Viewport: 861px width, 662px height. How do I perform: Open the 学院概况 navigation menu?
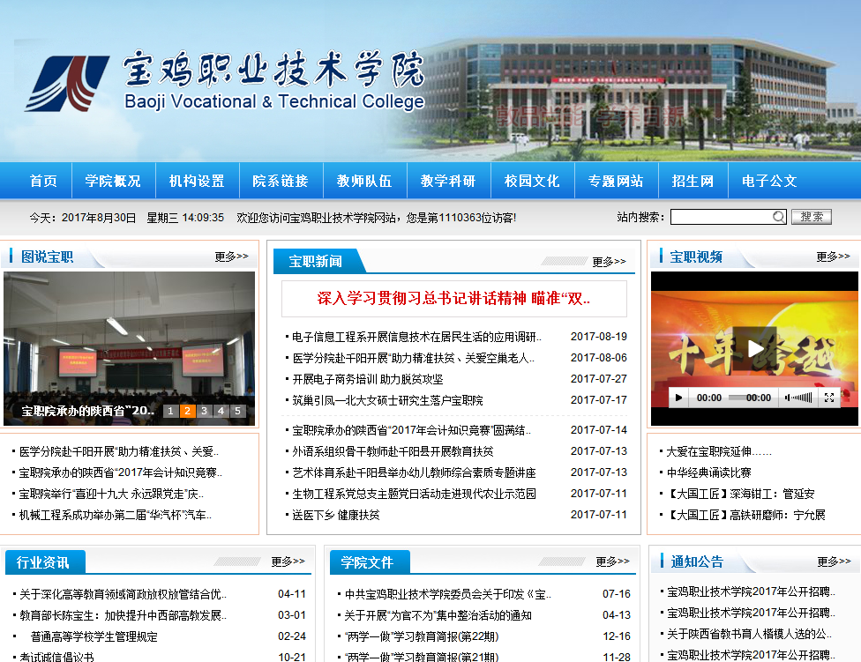point(113,181)
